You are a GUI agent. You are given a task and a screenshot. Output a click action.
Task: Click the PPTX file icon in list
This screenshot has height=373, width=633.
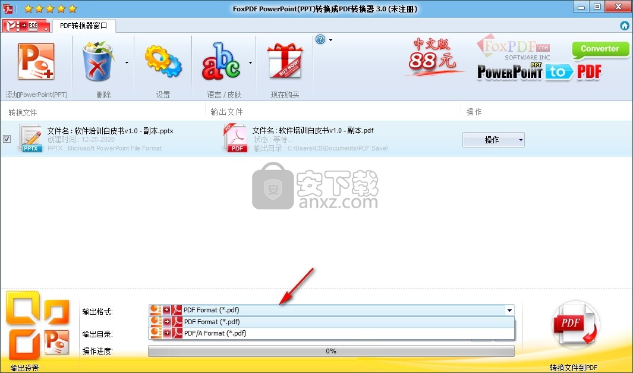tap(31, 138)
